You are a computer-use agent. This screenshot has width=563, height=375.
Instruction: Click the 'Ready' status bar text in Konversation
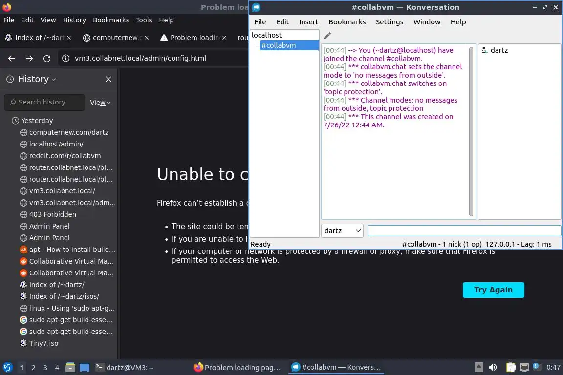[x=260, y=244]
